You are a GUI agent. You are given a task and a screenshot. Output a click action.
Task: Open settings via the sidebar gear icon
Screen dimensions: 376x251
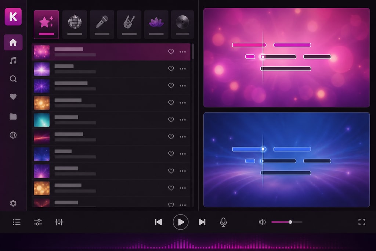[13, 203]
